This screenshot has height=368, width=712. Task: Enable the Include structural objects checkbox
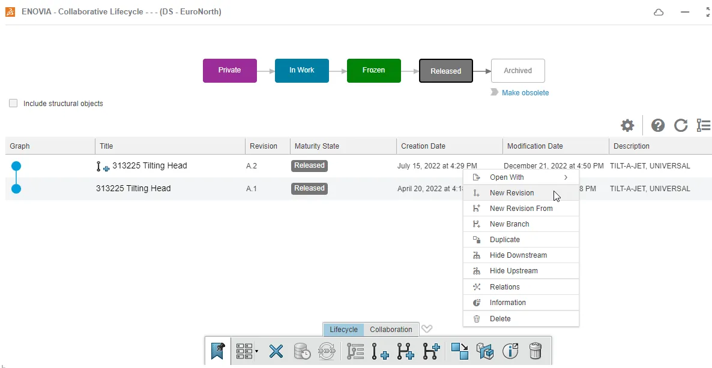point(13,103)
